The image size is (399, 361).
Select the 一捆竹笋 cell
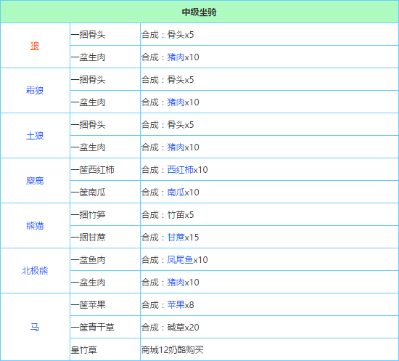[105, 215]
